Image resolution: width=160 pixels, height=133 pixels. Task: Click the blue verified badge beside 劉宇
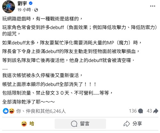tap(31, 4)
